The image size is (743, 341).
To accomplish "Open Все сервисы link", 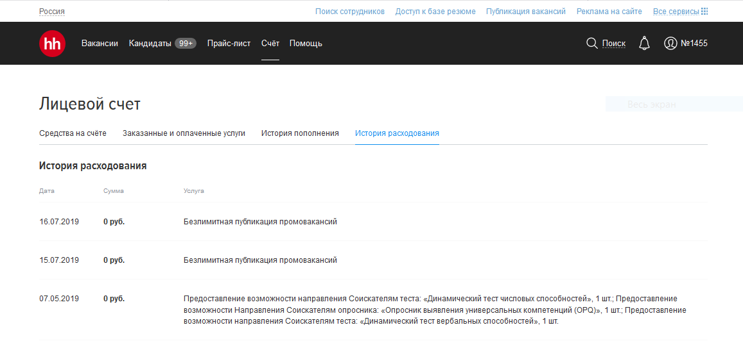I will pos(676,12).
